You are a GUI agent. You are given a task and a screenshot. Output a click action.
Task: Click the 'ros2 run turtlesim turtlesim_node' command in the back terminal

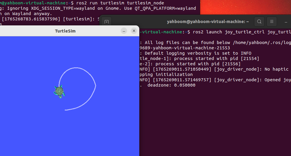pyautogui.click(x=120, y=3)
